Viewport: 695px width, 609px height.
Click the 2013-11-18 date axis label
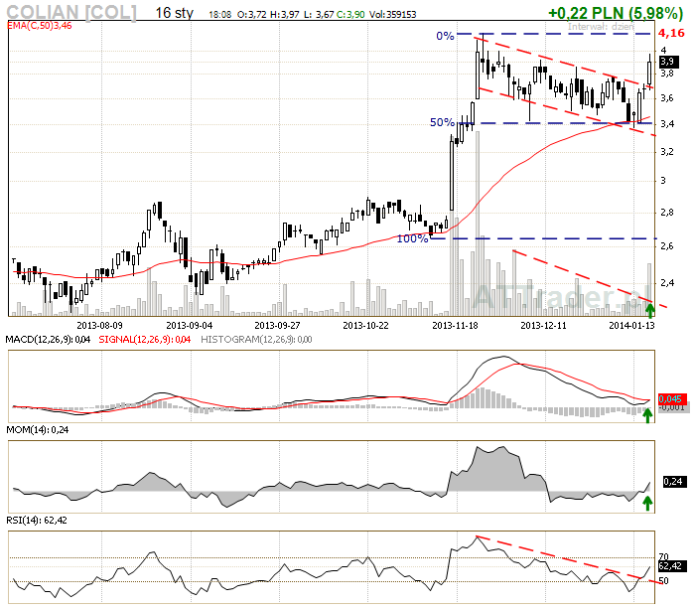point(455,326)
